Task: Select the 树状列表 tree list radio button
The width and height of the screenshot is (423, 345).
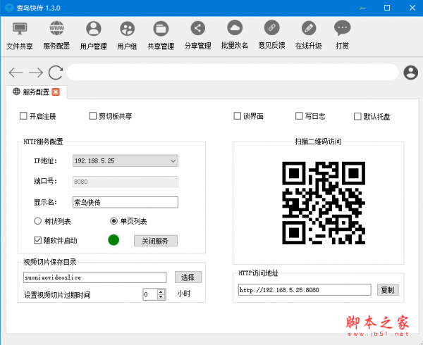Action: (x=38, y=221)
